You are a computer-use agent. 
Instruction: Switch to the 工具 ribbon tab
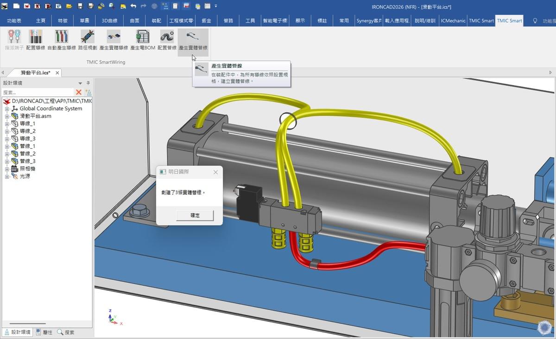point(250,21)
